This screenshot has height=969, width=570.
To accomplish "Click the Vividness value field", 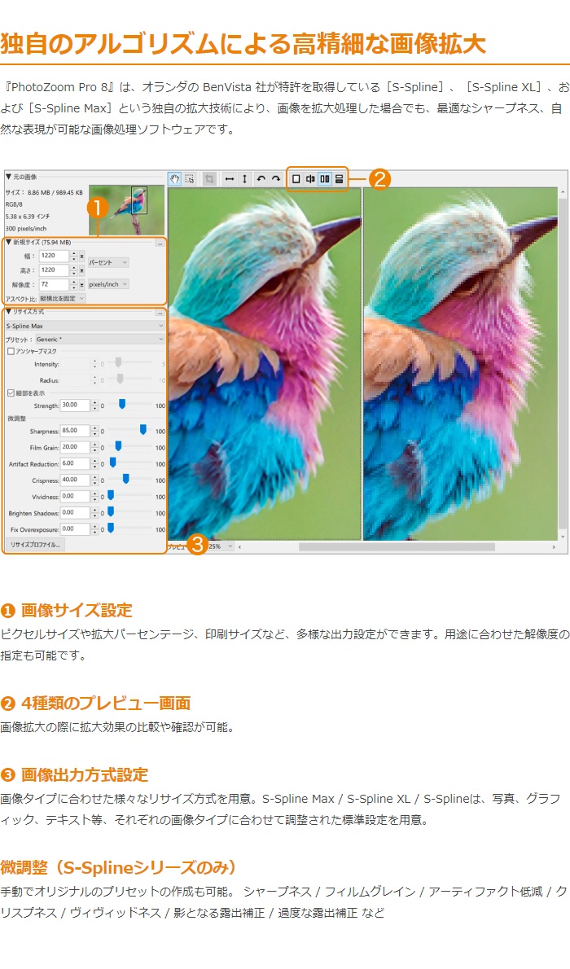I will coord(75,496).
